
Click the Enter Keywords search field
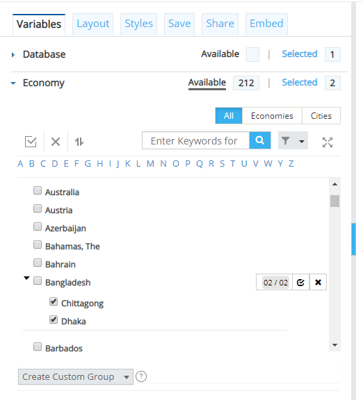pos(195,140)
